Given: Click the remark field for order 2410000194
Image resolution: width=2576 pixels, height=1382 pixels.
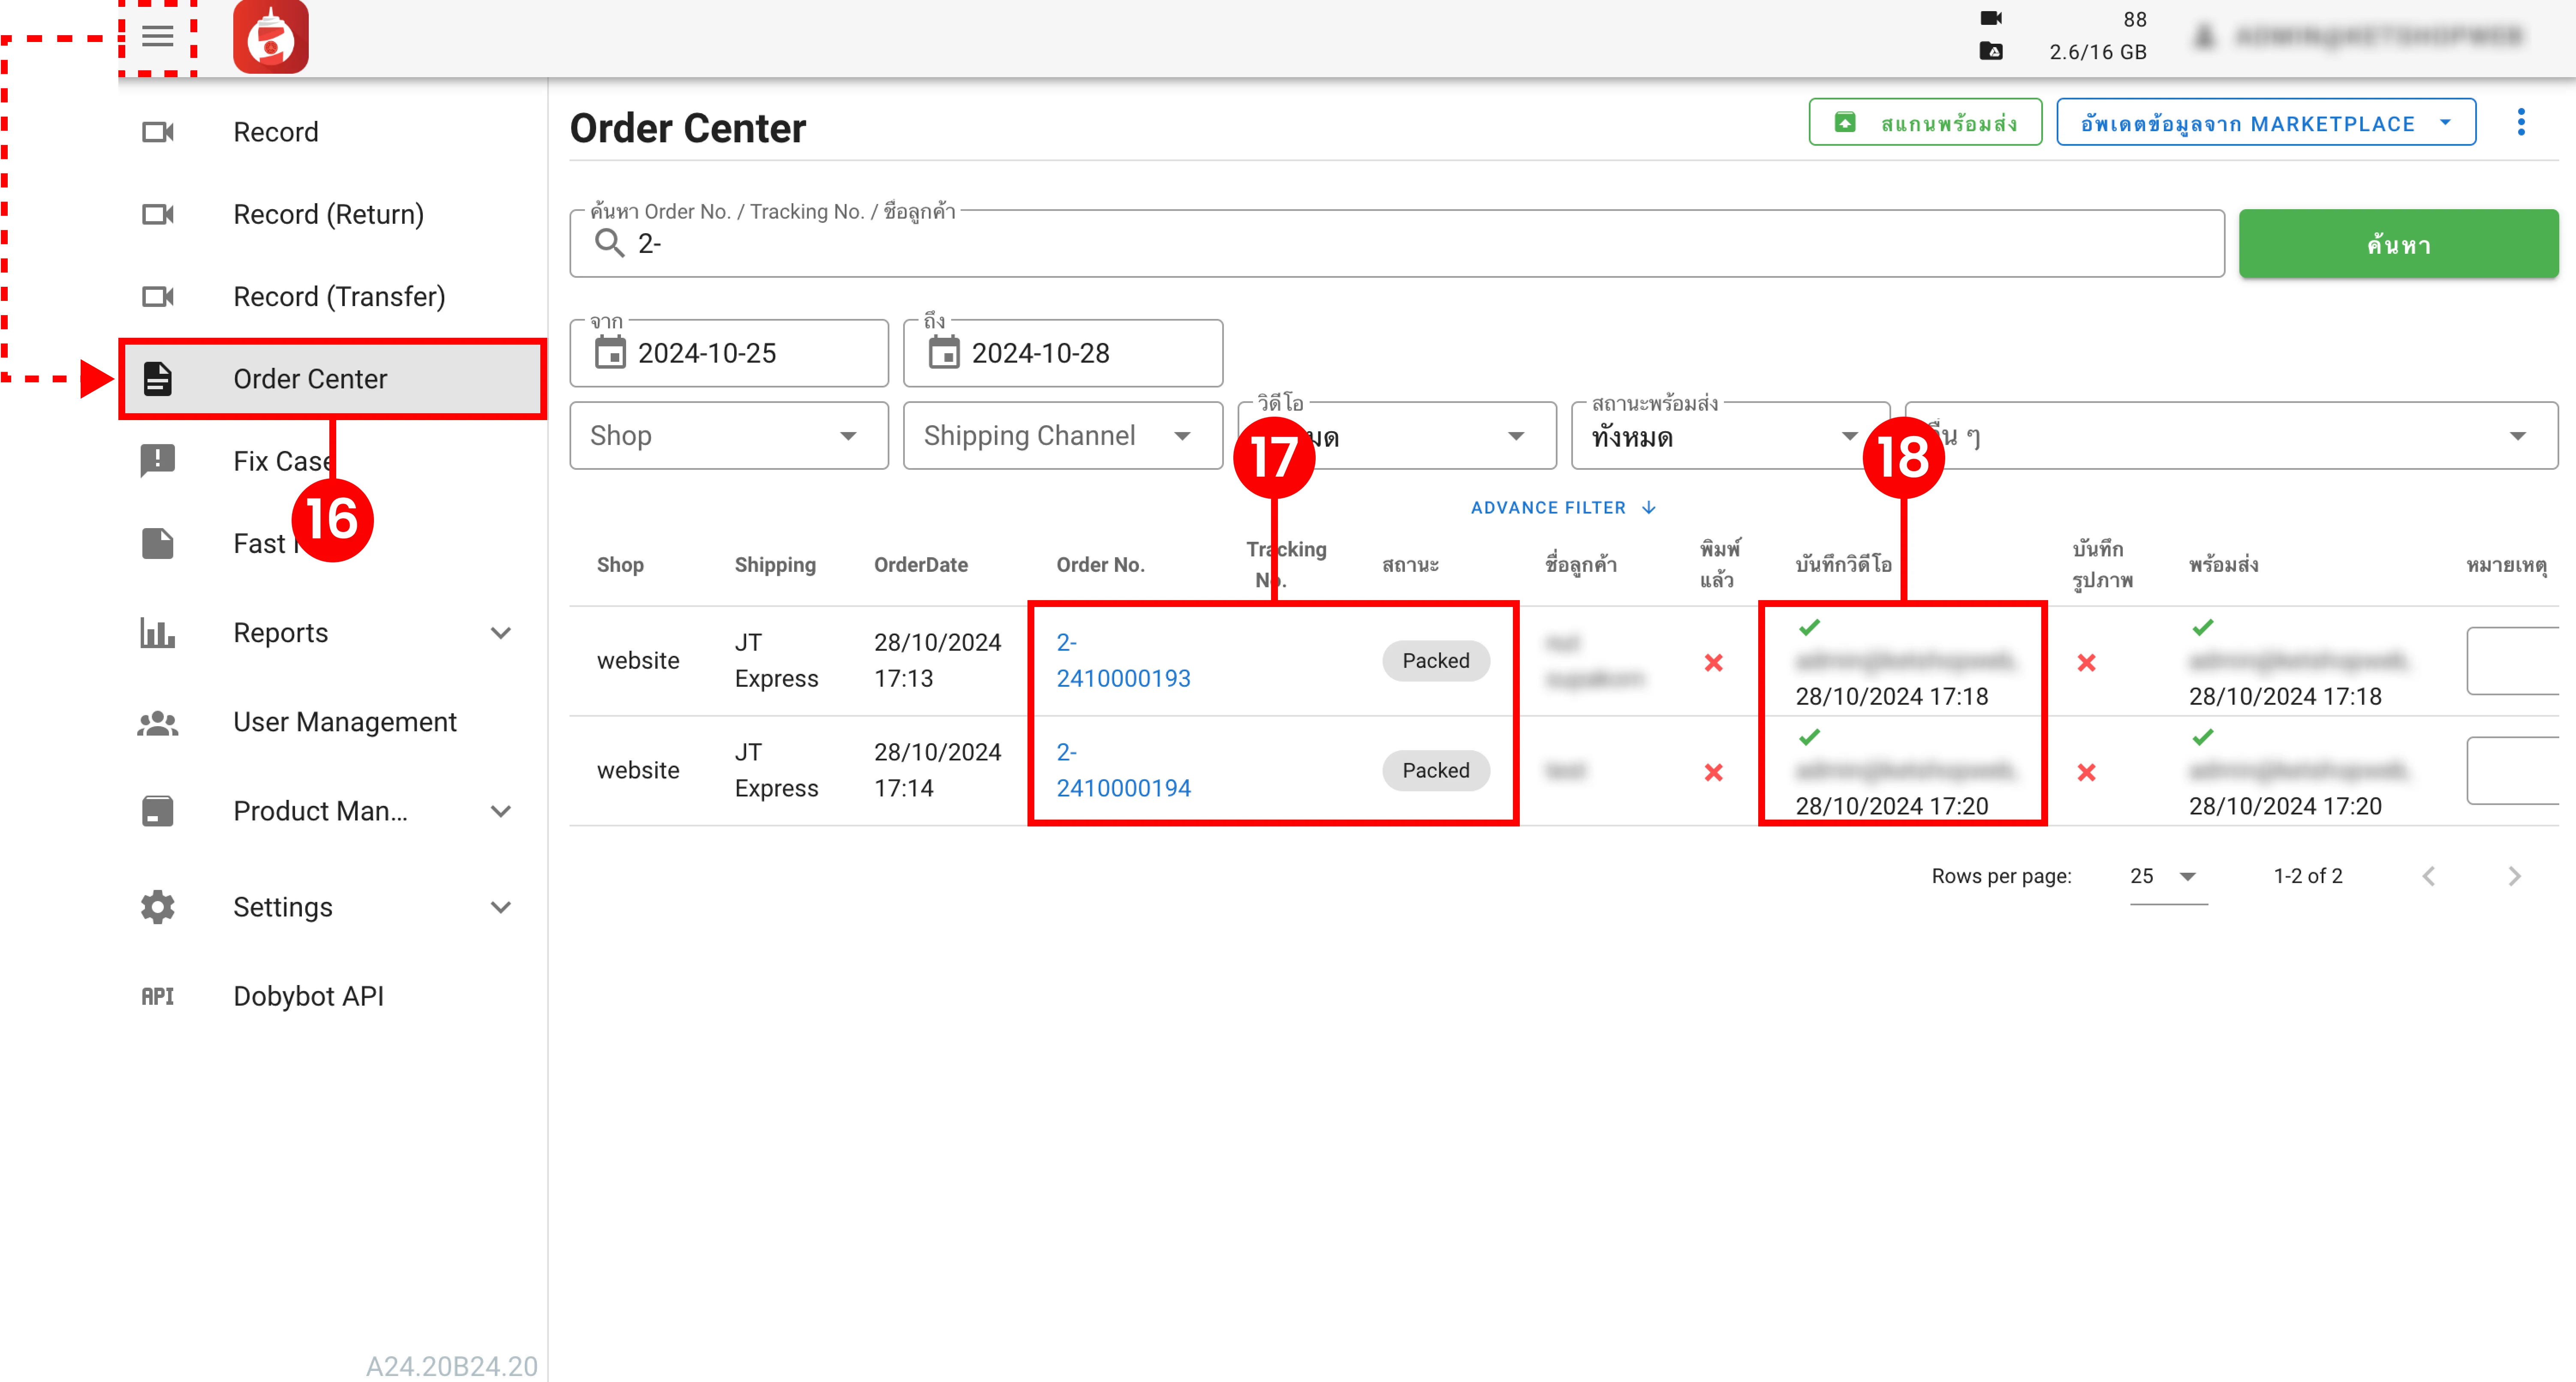Looking at the screenshot, I should pyautogui.click(x=2513, y=770).
